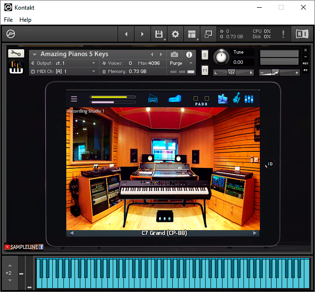Switch to next piano with right arrow
315x292 pixels.
point(255,233)
